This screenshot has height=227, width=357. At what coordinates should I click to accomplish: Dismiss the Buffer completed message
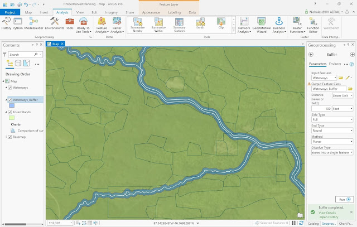(351, 212)
